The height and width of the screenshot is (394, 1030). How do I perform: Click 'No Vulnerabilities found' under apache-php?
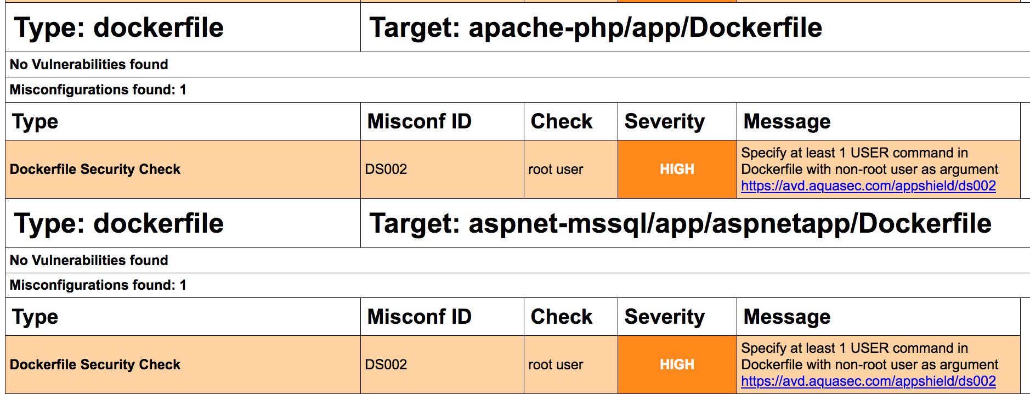pos(89,65)
